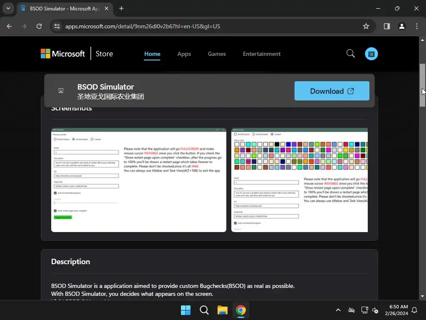Open the clock showing 6:50 AM
Viewport: 426px width, 320px height.
[x=396, y=310]
